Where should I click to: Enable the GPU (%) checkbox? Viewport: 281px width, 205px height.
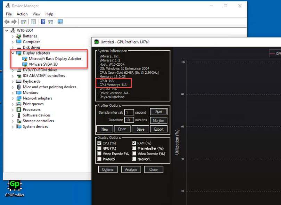point(99,148)
